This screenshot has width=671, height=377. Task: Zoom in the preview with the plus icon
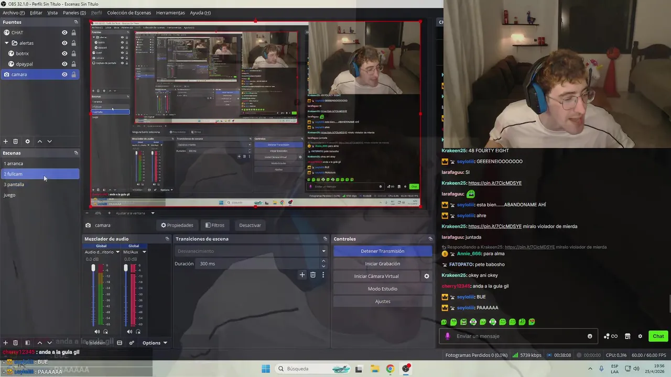pyautogui.click(x=109, y=213)
